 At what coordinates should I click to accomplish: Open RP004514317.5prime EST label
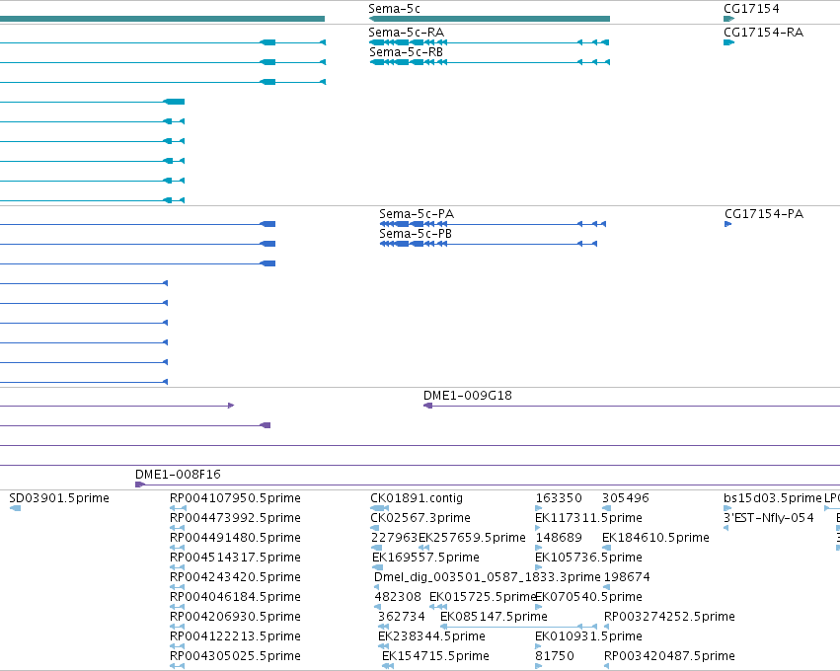[x=235, y=557]
